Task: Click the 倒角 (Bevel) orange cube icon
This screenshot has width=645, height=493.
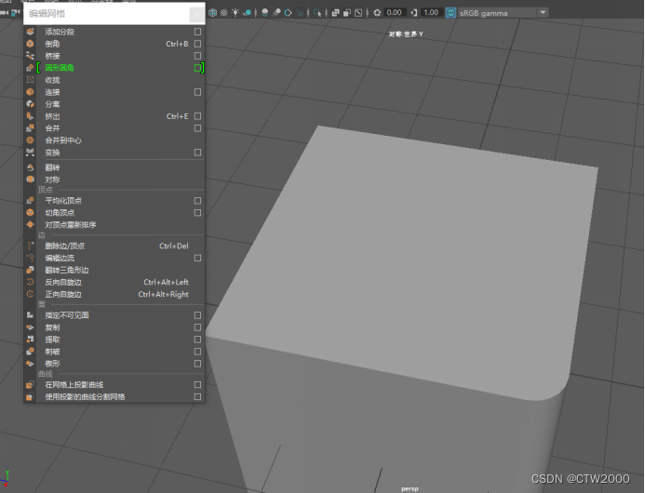Action: pos(30,44)
